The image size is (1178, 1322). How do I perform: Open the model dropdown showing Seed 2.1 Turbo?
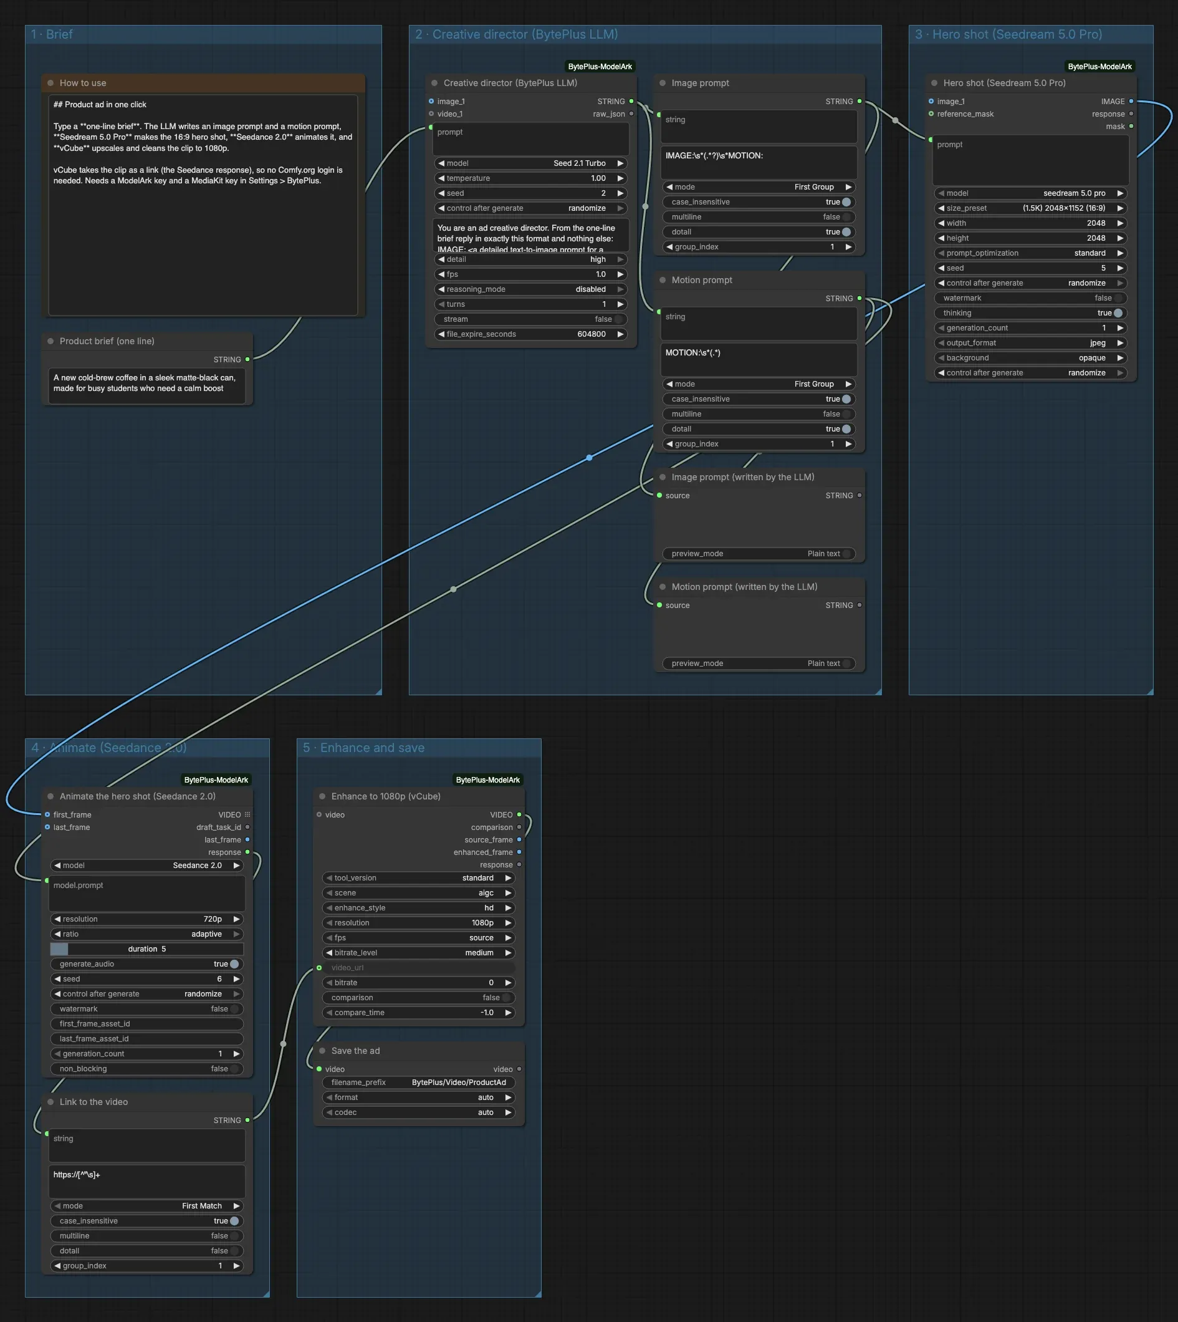(530, 163)
